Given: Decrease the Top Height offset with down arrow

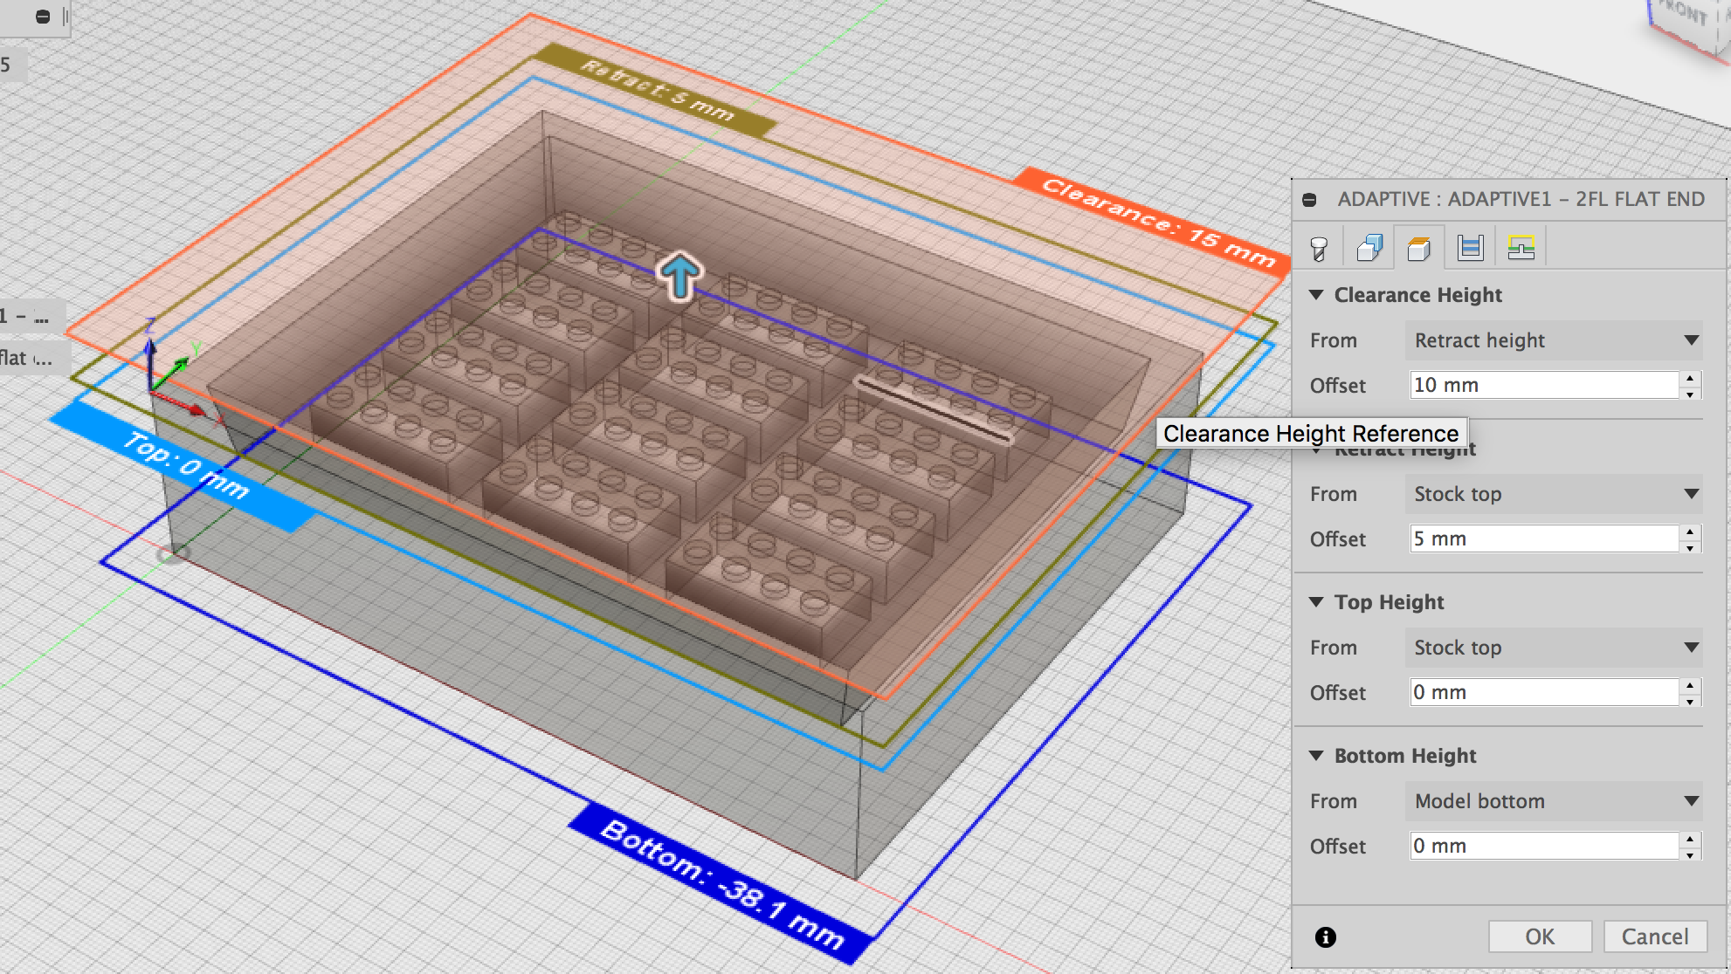Looking at the screenshot, I should [1691, 701].
